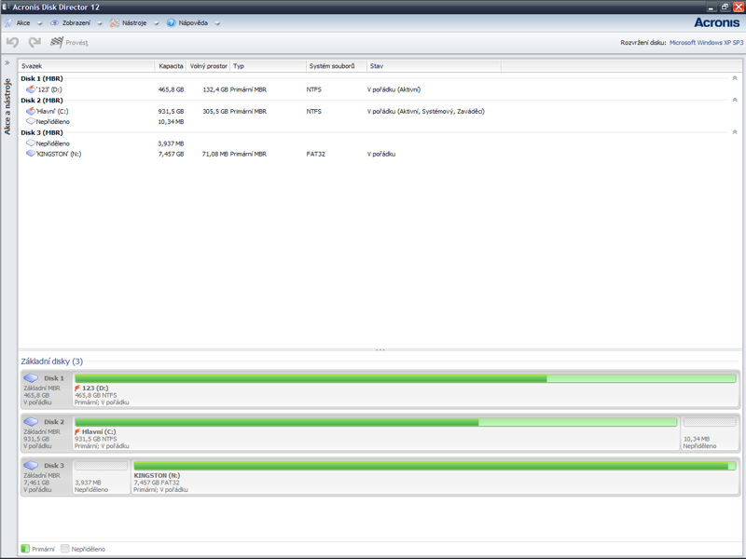This screenshot has width=746, height=559.
Task: Click the Disk 1 (MBR) group header
Action: (x=42, y=78)
